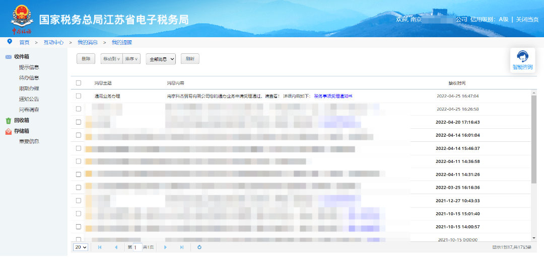Open the 排序 sort dropdown
544x266 pixels.
(x=131, y=59)
